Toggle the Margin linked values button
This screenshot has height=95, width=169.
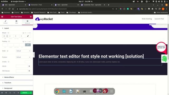[28, 36]
